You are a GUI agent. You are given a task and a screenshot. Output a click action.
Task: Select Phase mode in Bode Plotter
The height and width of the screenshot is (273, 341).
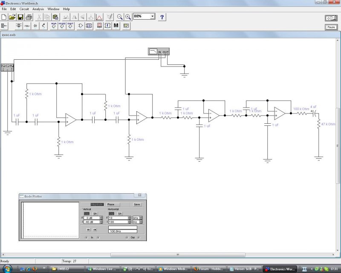click(x=113, y=204)
